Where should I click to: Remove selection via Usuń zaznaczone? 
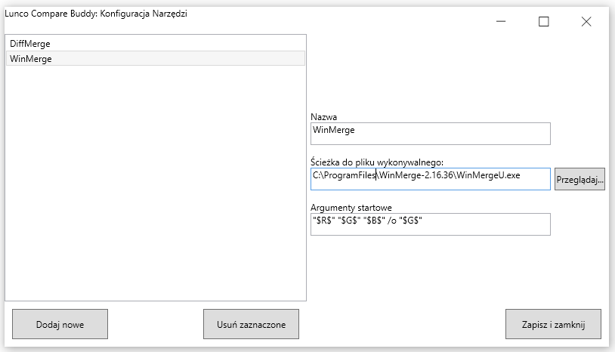(251, 324)
